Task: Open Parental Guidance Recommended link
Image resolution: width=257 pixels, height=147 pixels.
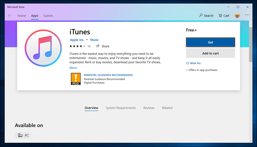Action: point(108,75)
